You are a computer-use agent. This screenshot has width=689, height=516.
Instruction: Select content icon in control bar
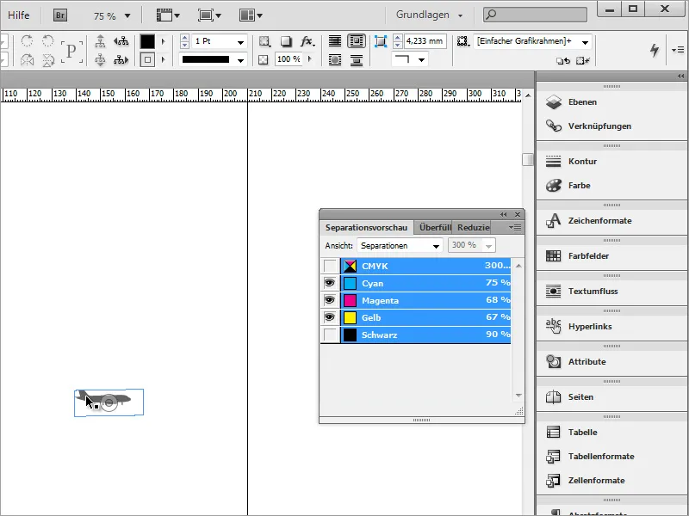pyautogui.click(x=100, y=59)
